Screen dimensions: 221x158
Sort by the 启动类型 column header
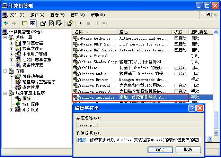point(201,32)
